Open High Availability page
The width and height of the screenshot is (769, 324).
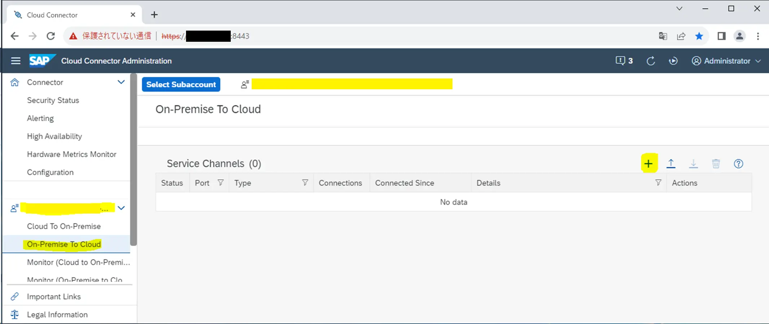click(x=54, y=136)
